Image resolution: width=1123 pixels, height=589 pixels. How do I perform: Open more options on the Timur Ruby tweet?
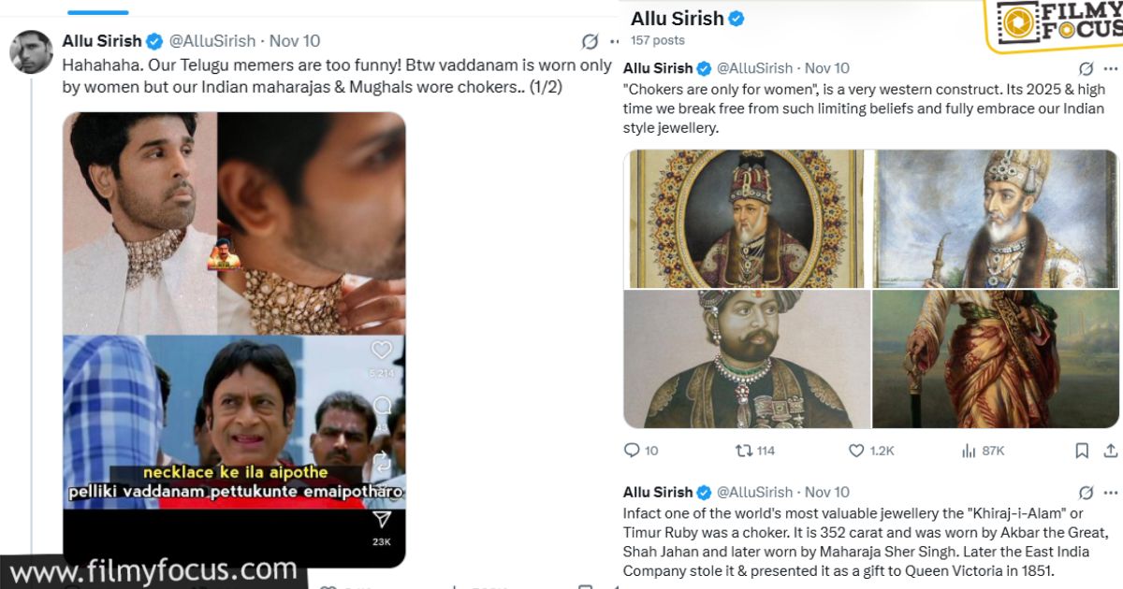(1112, 492)
